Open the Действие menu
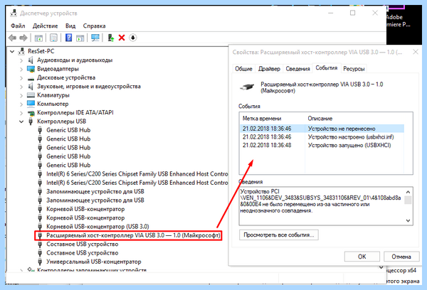The image size is (427, 290). pyautogui.click(x=46, y=26)
